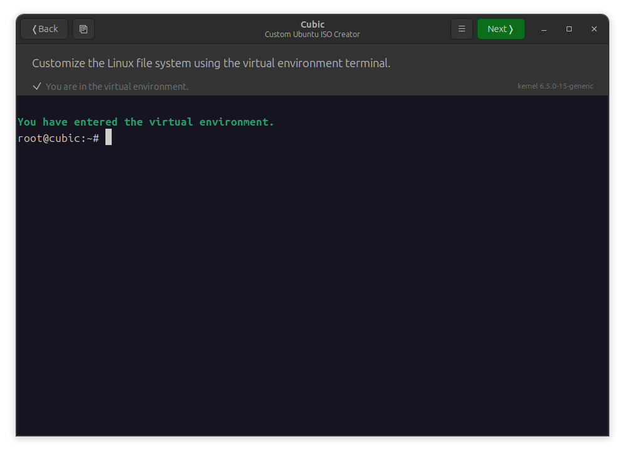Click the checkmark beside the environment status
The image size is (625, 454).
click(x=38, y=86)
